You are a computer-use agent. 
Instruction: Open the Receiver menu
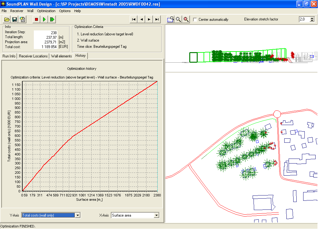(17, 11)
